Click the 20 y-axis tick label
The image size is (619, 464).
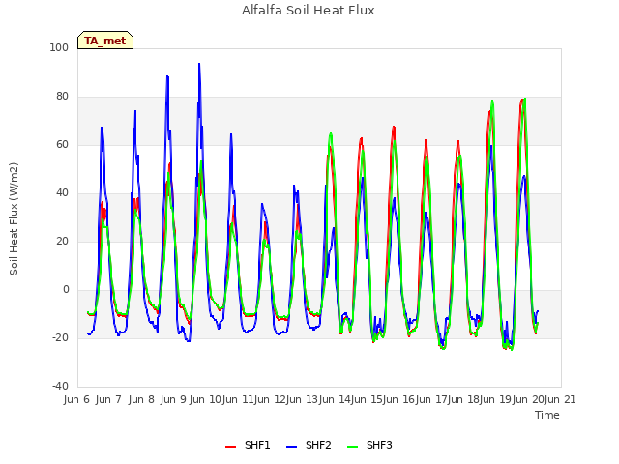62,242
